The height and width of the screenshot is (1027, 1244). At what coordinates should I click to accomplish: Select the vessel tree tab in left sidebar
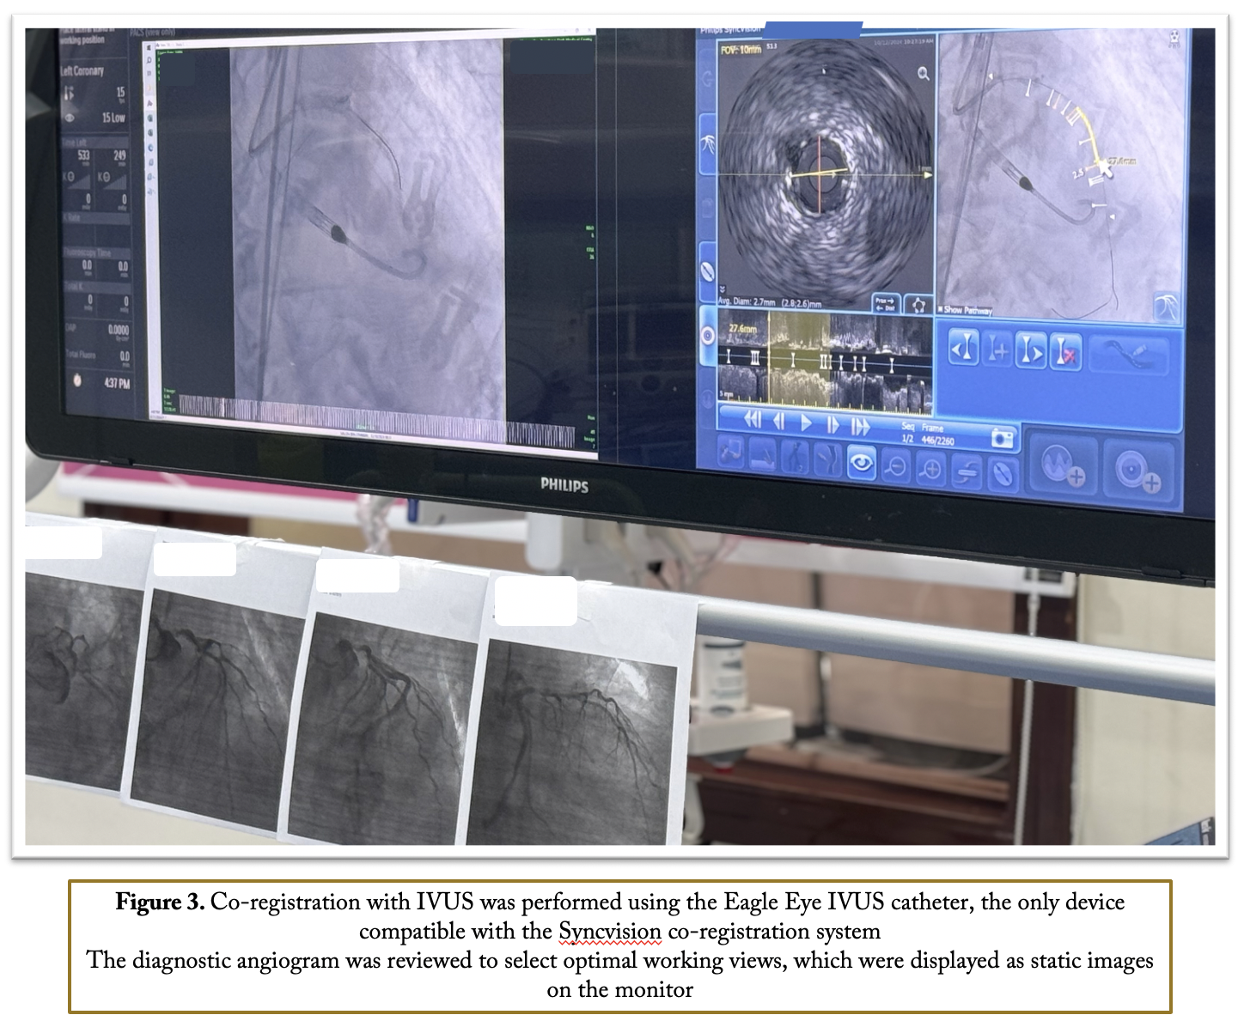[x=709, y=144]
